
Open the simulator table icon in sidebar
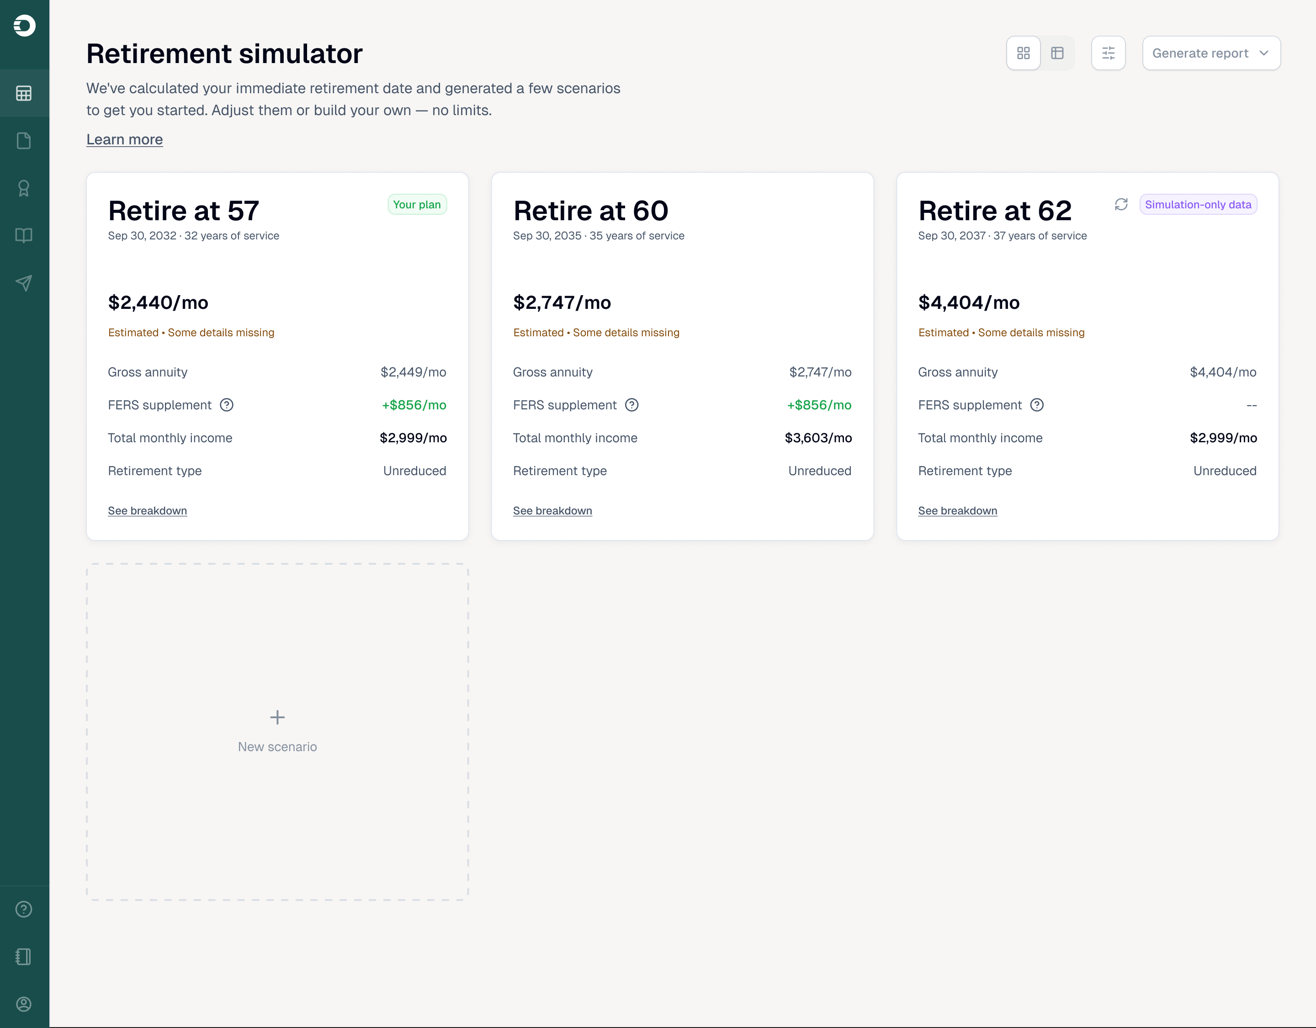24,93
